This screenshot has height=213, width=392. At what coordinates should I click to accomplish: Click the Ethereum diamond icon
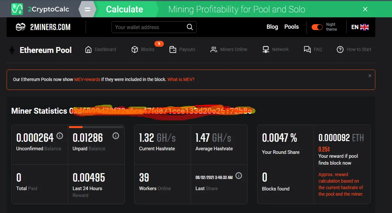coord(12,50)
